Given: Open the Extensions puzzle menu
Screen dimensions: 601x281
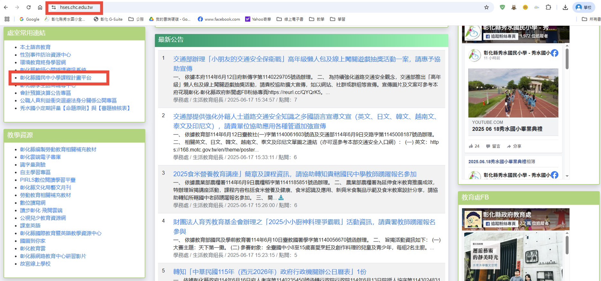Looking at the screenshot, I should coord(549,7).
